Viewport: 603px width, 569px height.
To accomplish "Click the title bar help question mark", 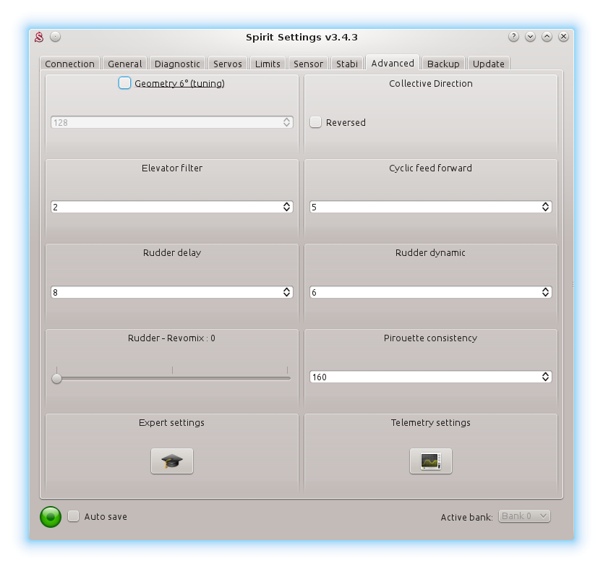I will pos(513,37).
